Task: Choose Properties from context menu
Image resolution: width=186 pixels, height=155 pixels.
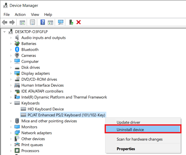Action: tap(143, 149)
